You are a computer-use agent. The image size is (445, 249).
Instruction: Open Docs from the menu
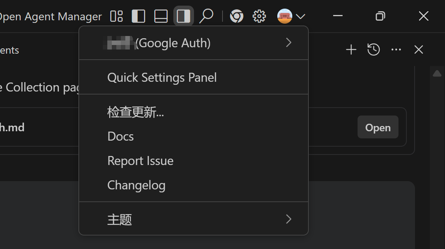[120, 136]
